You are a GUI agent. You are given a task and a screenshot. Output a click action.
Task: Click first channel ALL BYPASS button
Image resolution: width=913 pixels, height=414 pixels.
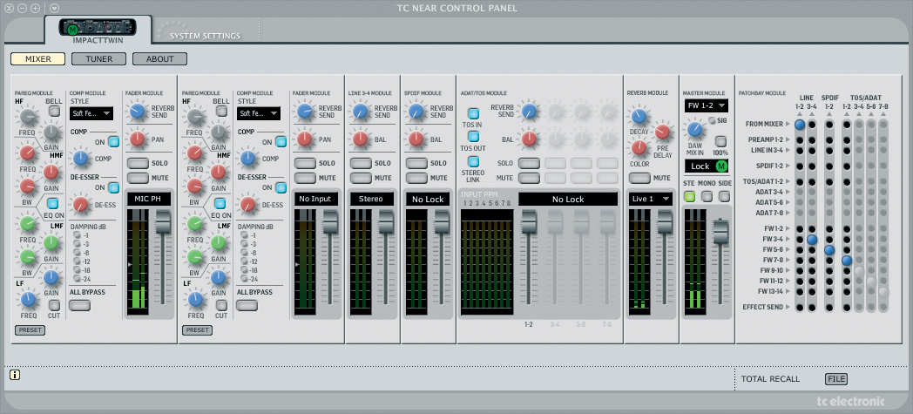pos(80,305)
